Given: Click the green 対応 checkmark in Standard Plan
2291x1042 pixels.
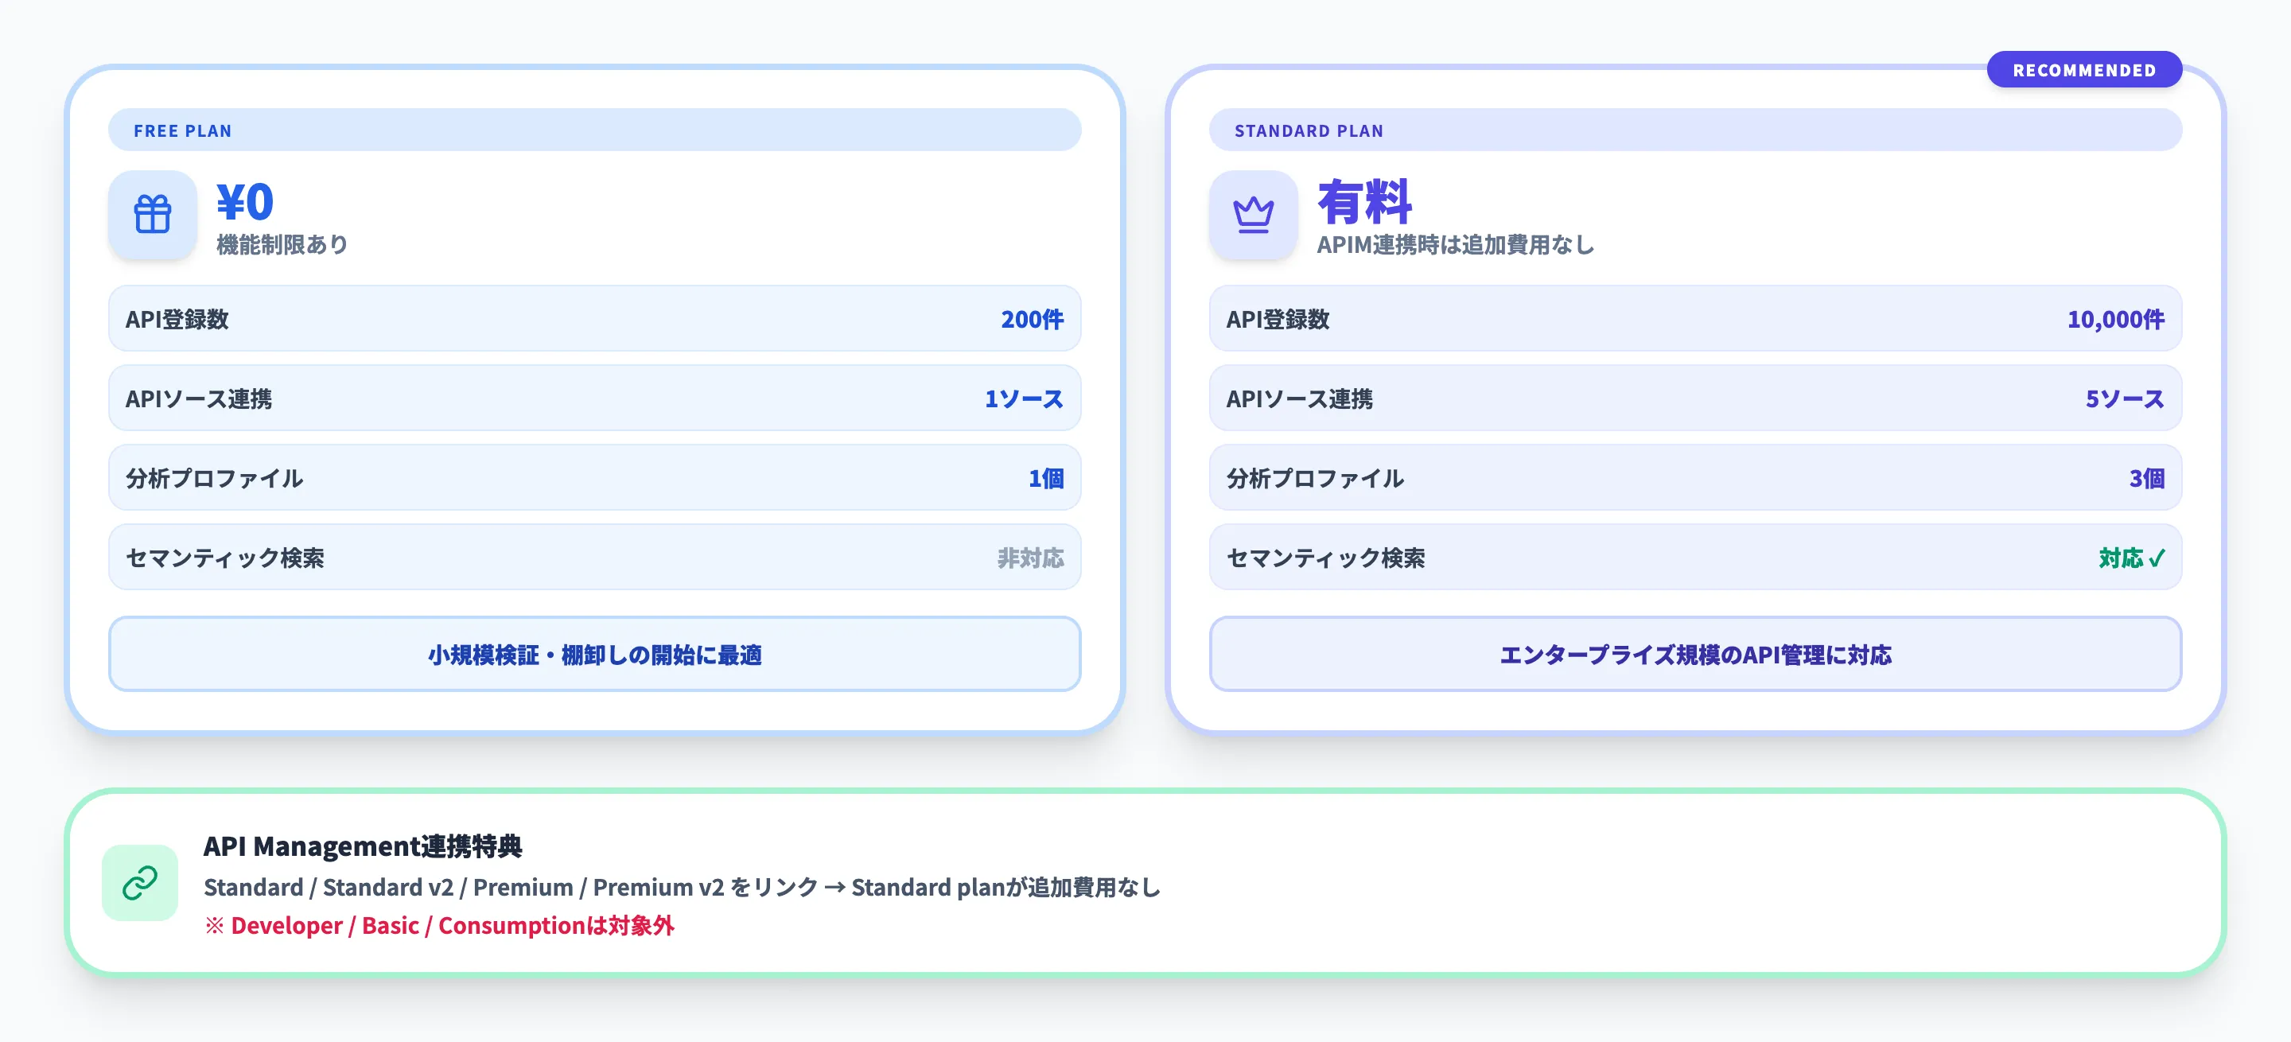Looking at the screenshot, I should pyautogui.click(x=2131, y=558).
